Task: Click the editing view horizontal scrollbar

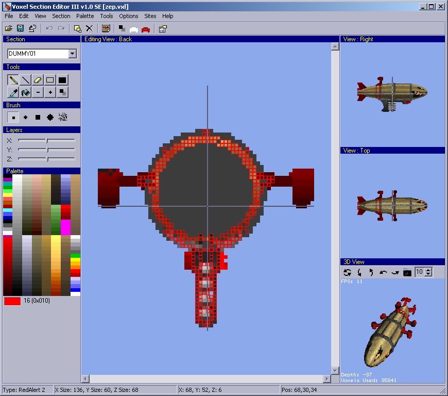Action: click(x=206, y=379)
